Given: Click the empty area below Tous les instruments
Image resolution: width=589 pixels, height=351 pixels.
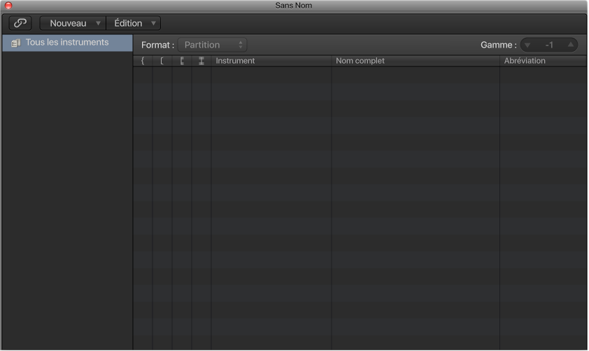Looking at the screenshot, I should (x=67, y=196).
